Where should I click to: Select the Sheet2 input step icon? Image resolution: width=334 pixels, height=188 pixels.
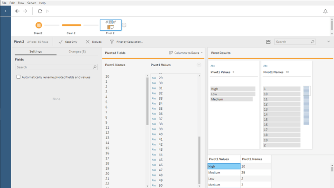pos(38,25)
